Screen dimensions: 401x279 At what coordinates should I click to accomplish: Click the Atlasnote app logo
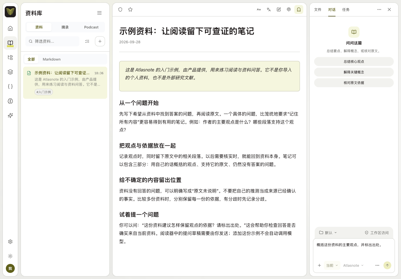(10, 12)
